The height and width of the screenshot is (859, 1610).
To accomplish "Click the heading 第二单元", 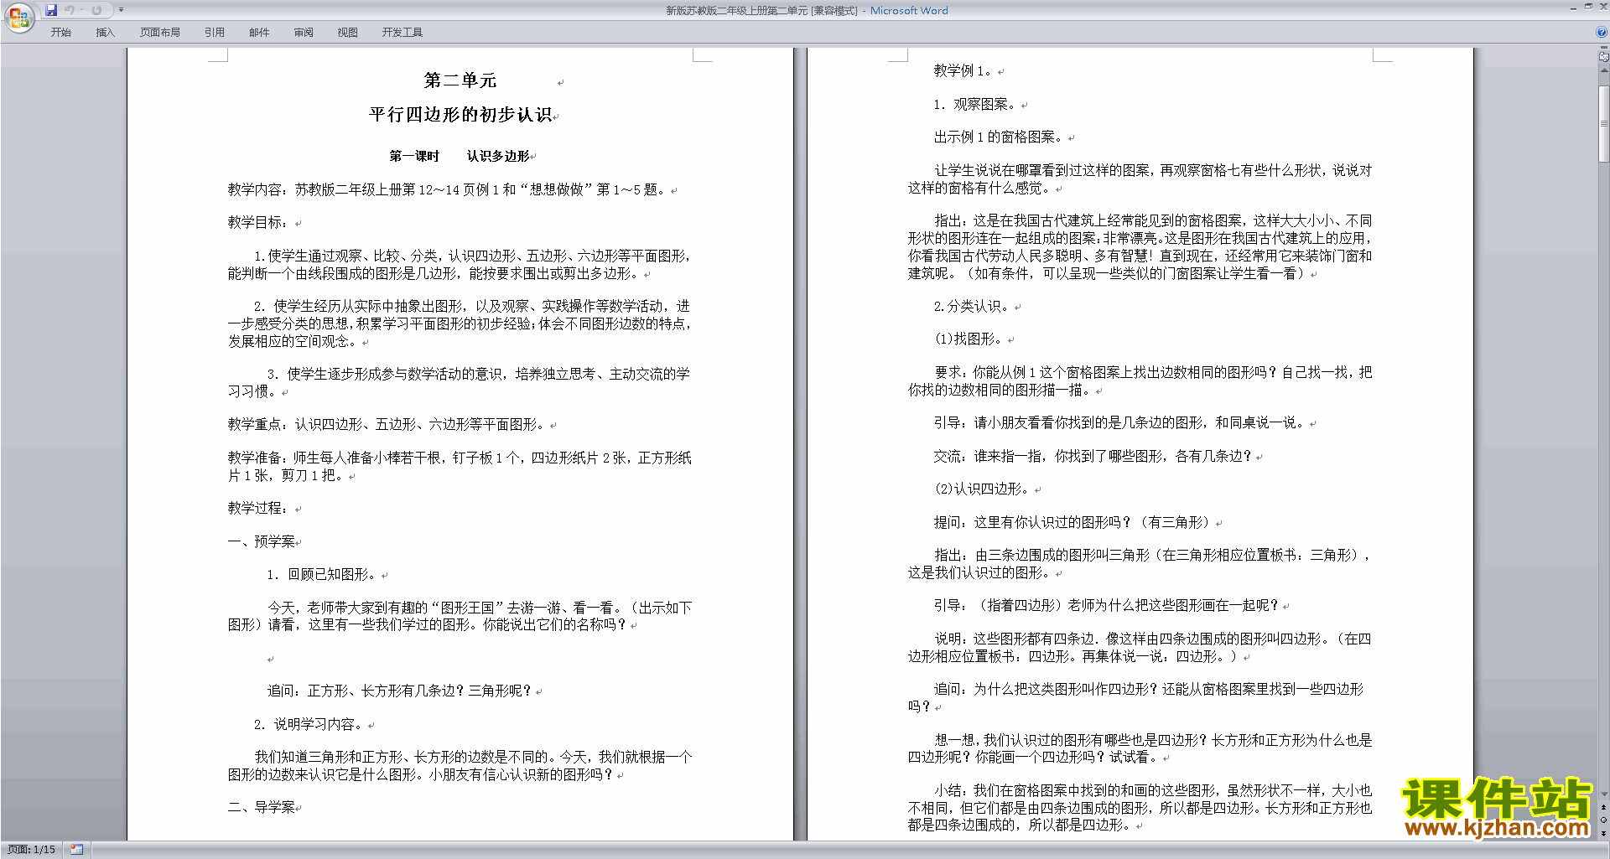I will coord(460,80).
